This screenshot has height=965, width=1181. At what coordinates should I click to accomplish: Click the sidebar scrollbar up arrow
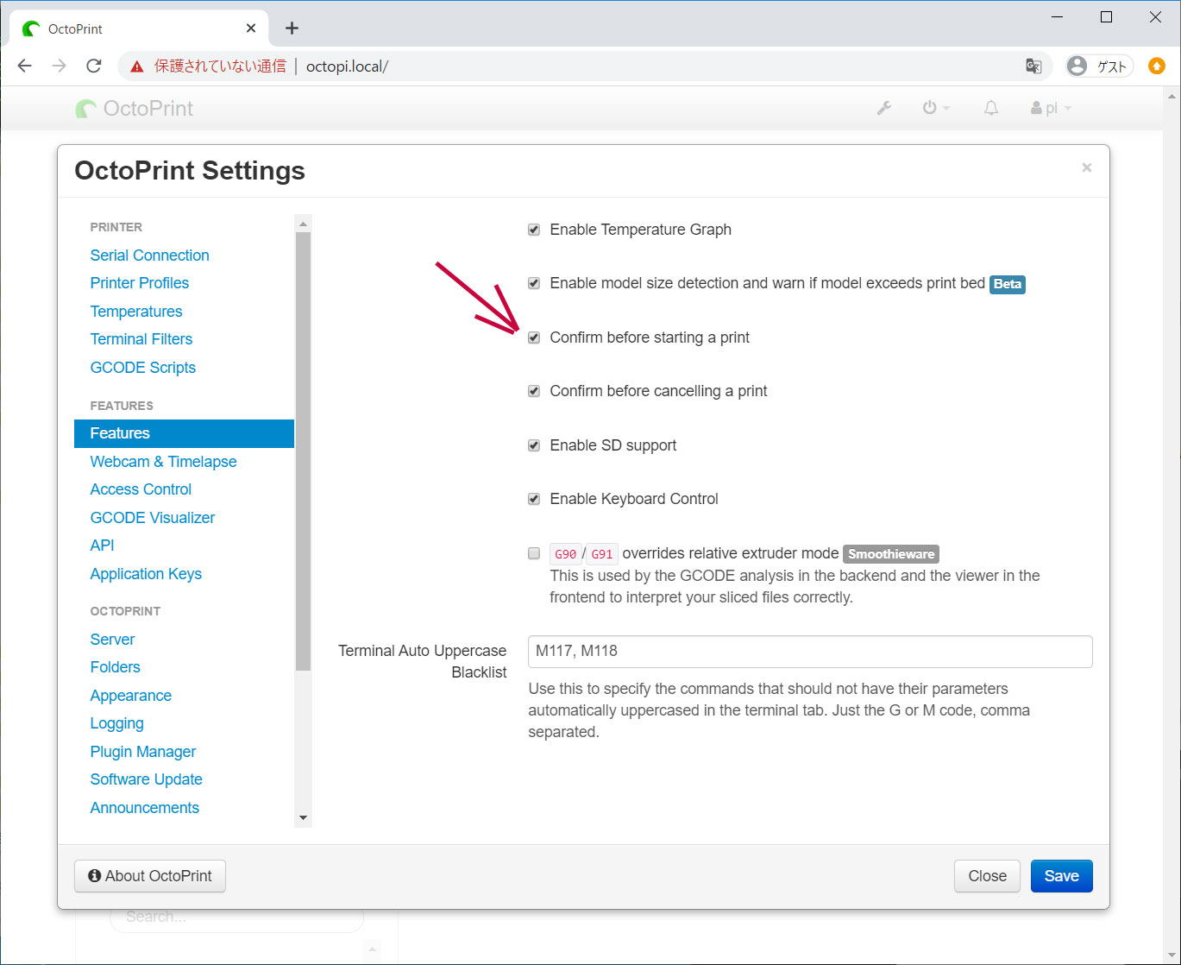tap(303, 224)
